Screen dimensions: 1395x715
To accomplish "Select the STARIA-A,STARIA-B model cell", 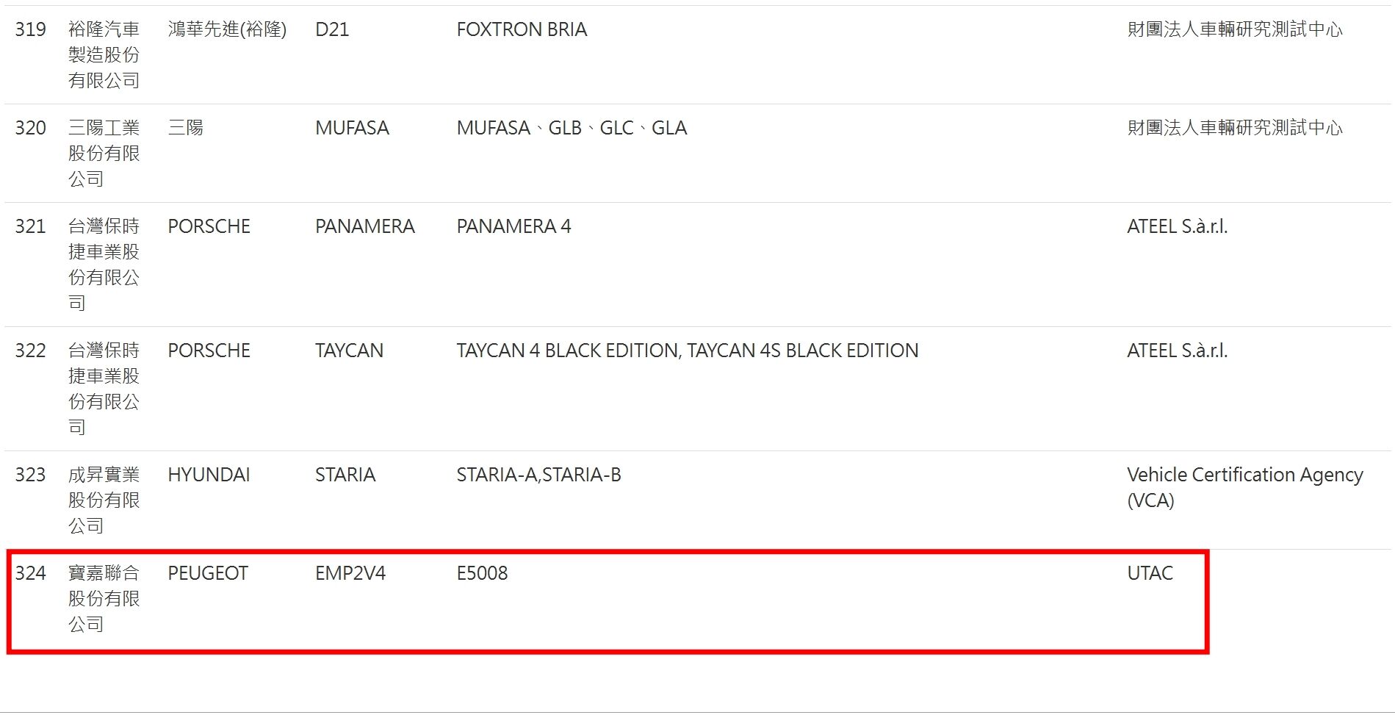I will 538,475.
